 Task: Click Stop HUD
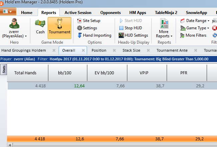point(131,28)
